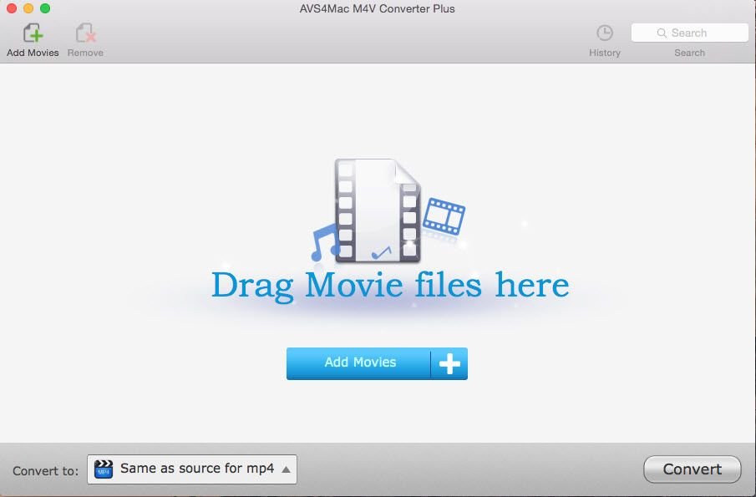Screen dimensions: 756x497
Task: Click the Remove toolbar icon
Action: pos(85,33)
